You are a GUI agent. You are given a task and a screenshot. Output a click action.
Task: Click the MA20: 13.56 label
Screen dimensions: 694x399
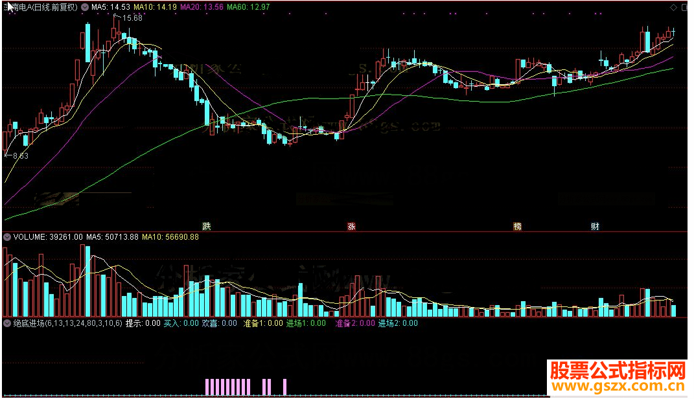(x=202, y=8)
